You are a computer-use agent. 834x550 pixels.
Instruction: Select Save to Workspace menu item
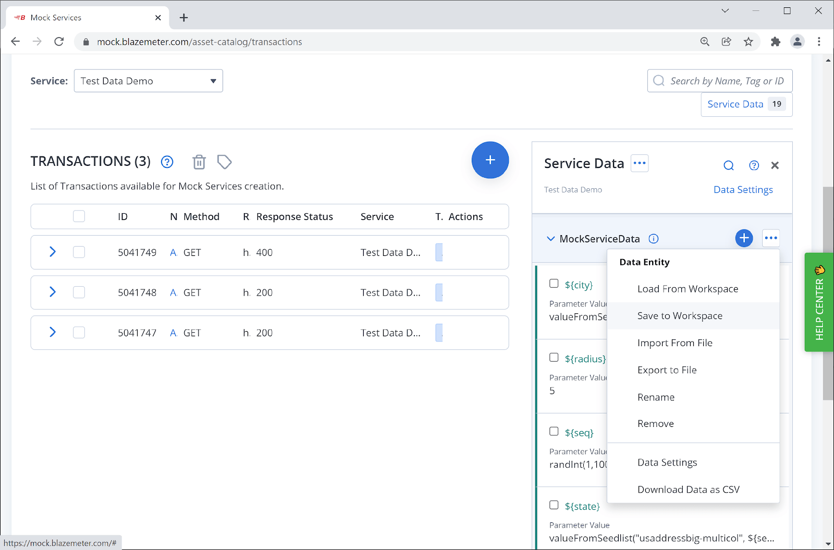pyautogui.click(x=679, y=316)
